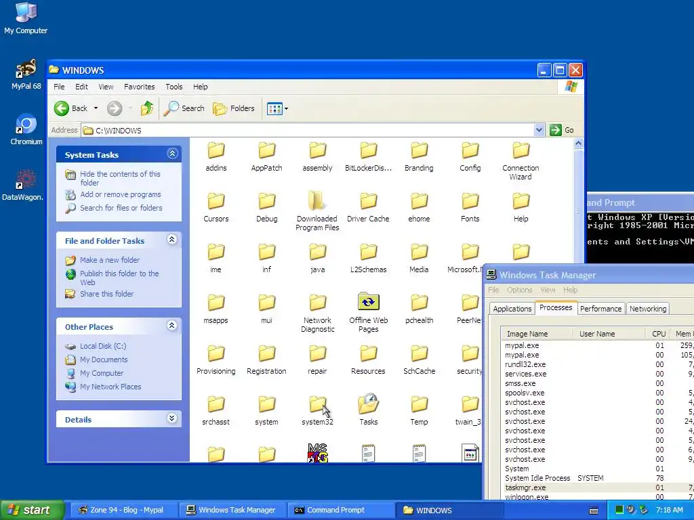This screenshot has width=694, height=520.
Task: Select the pchealth folder
Action: (419, 309)
